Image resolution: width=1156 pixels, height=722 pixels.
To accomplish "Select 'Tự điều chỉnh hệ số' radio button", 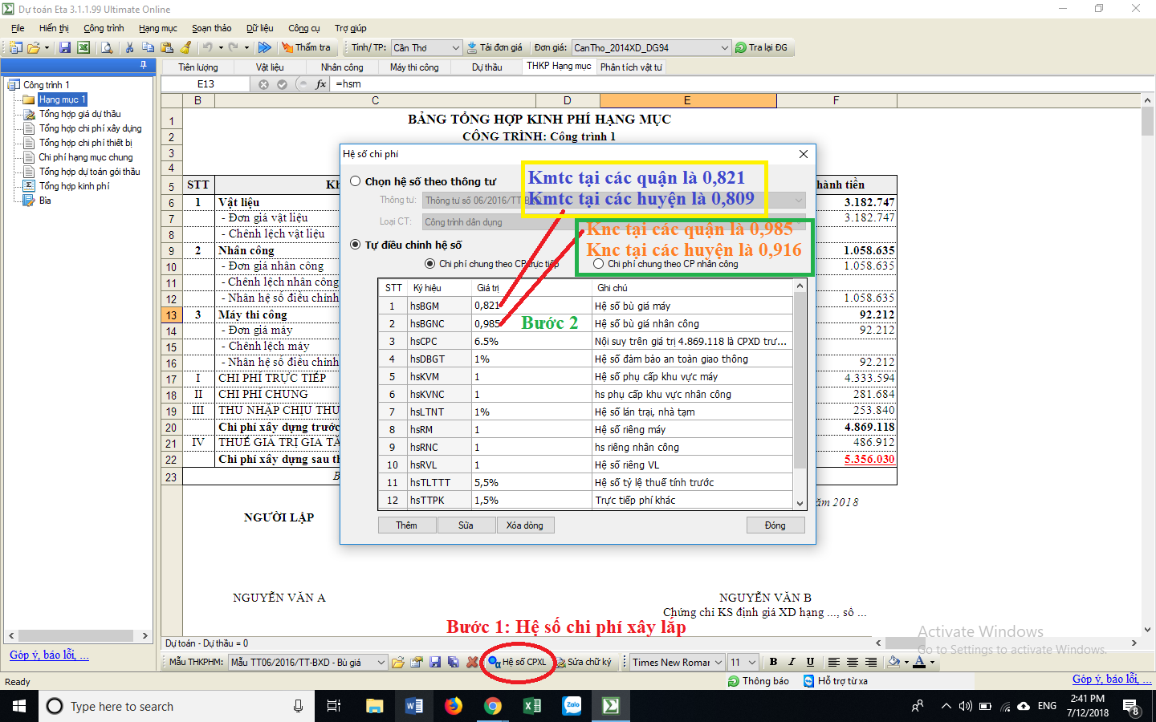I will [x=356, y=245].
